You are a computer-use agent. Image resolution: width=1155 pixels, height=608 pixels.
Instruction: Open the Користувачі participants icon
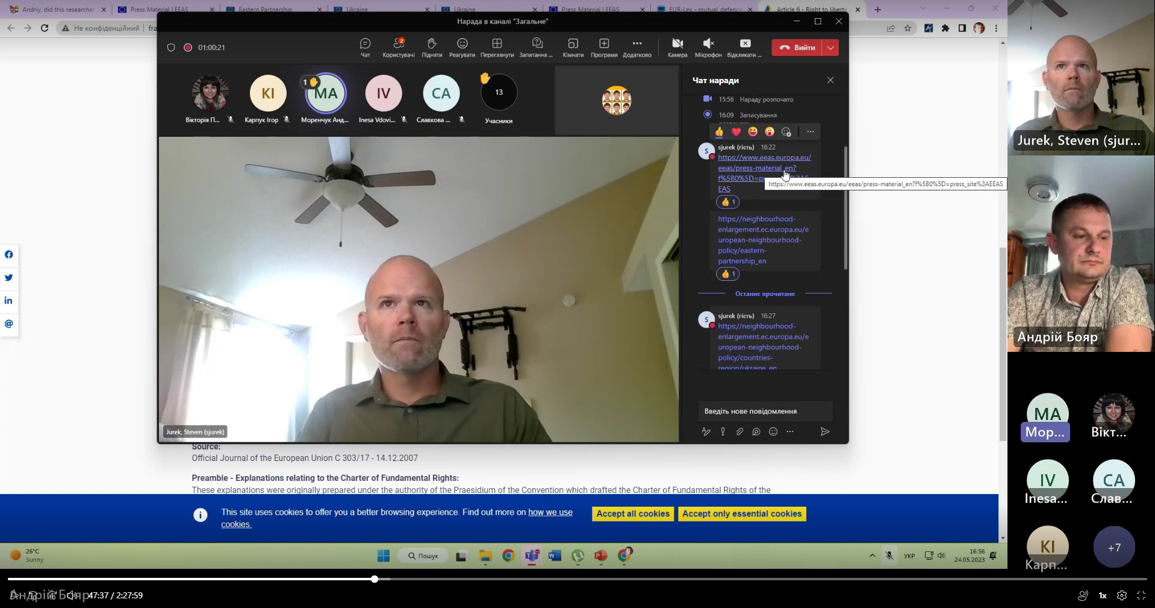398,44
